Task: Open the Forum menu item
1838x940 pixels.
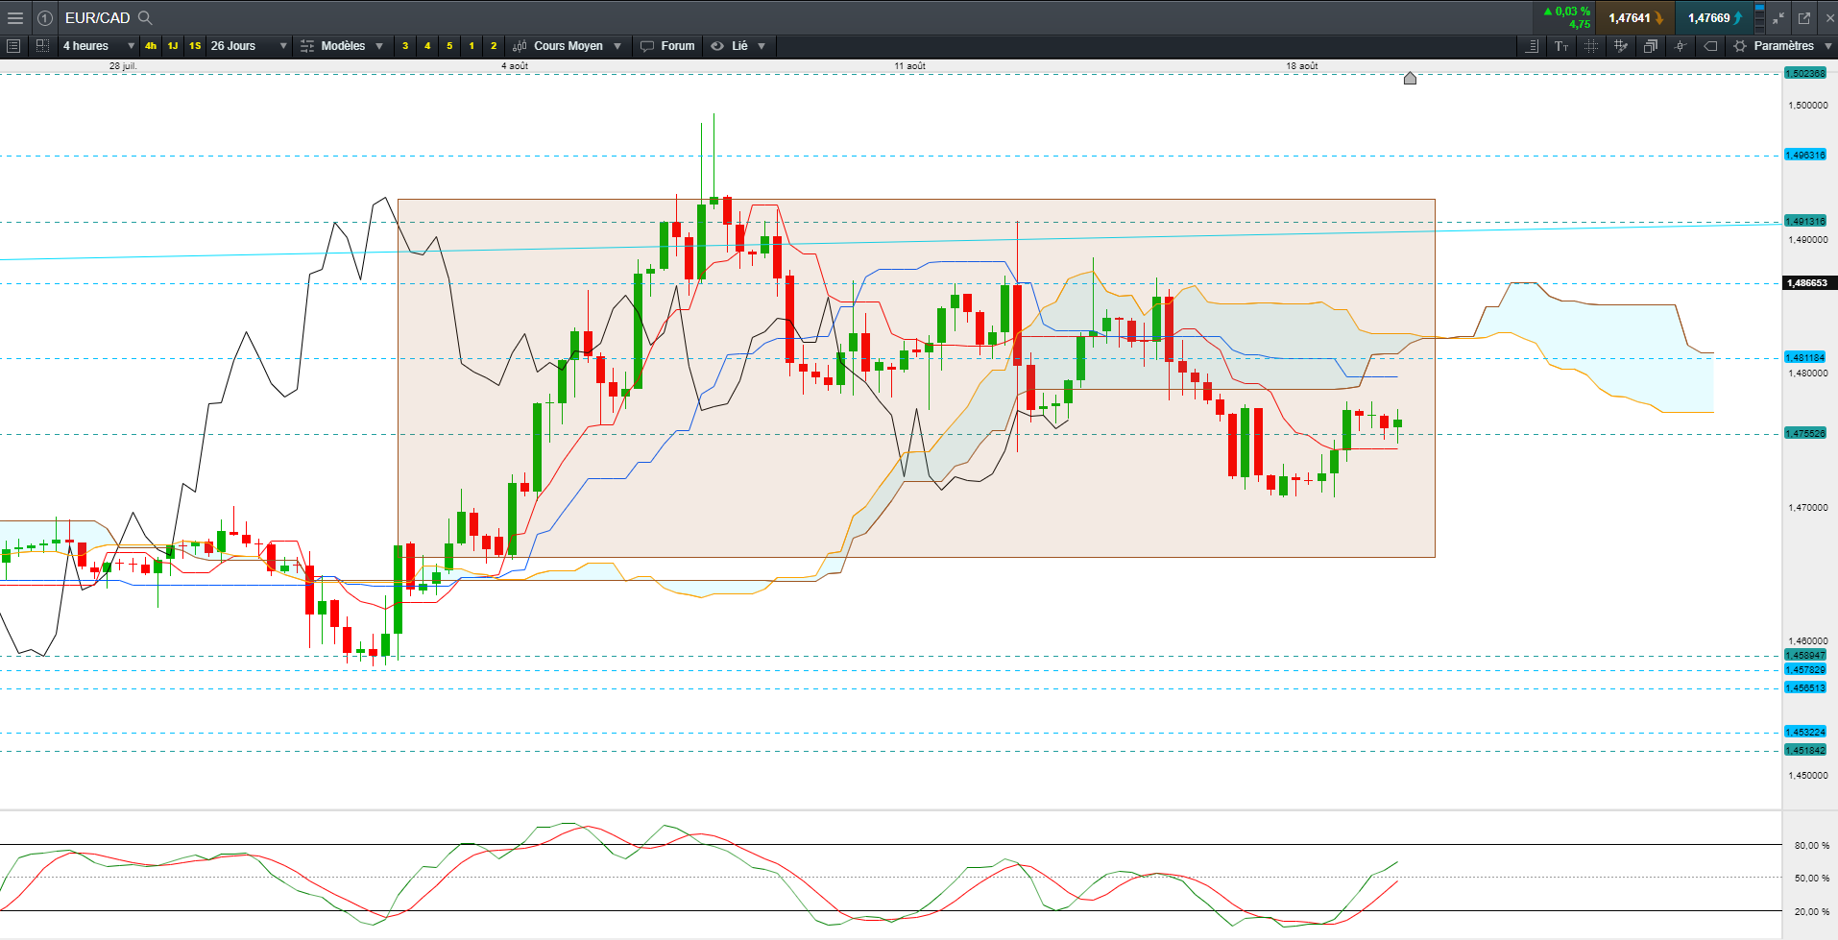Action: (678, 46)
